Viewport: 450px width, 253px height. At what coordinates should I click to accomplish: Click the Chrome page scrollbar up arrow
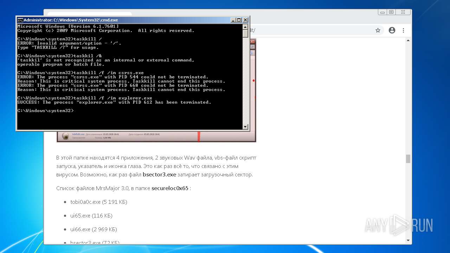(408, 41)
